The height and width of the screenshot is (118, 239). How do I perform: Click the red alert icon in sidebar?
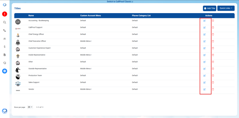(4, 14)
